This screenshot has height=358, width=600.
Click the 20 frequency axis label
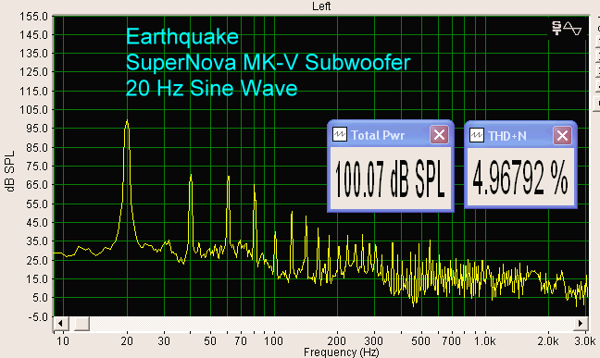pos(127,340)
